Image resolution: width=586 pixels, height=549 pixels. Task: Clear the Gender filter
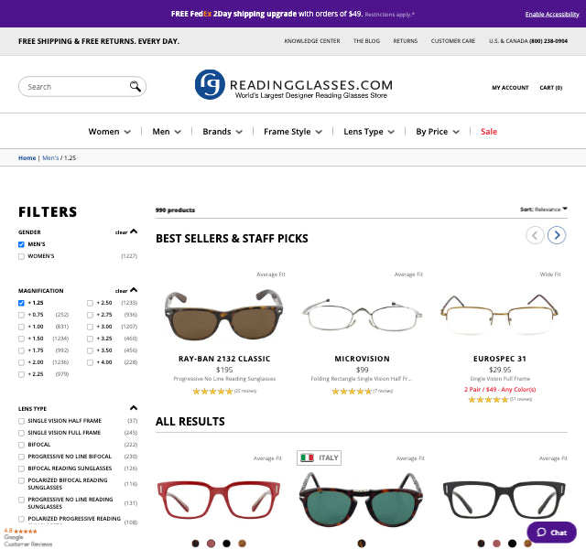coord(121,232)
